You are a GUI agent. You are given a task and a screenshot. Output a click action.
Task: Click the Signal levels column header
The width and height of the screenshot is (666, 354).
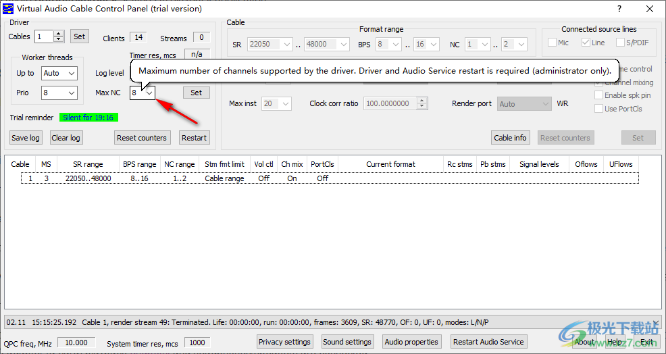pos(539,164)
